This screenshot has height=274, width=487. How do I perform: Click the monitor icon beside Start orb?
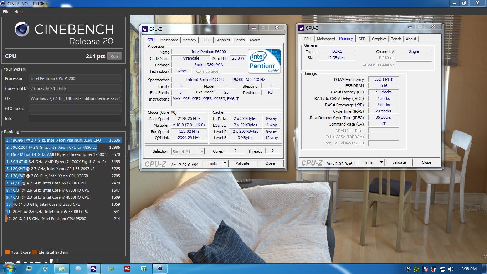pyautogui.click(x=29, y=269)
